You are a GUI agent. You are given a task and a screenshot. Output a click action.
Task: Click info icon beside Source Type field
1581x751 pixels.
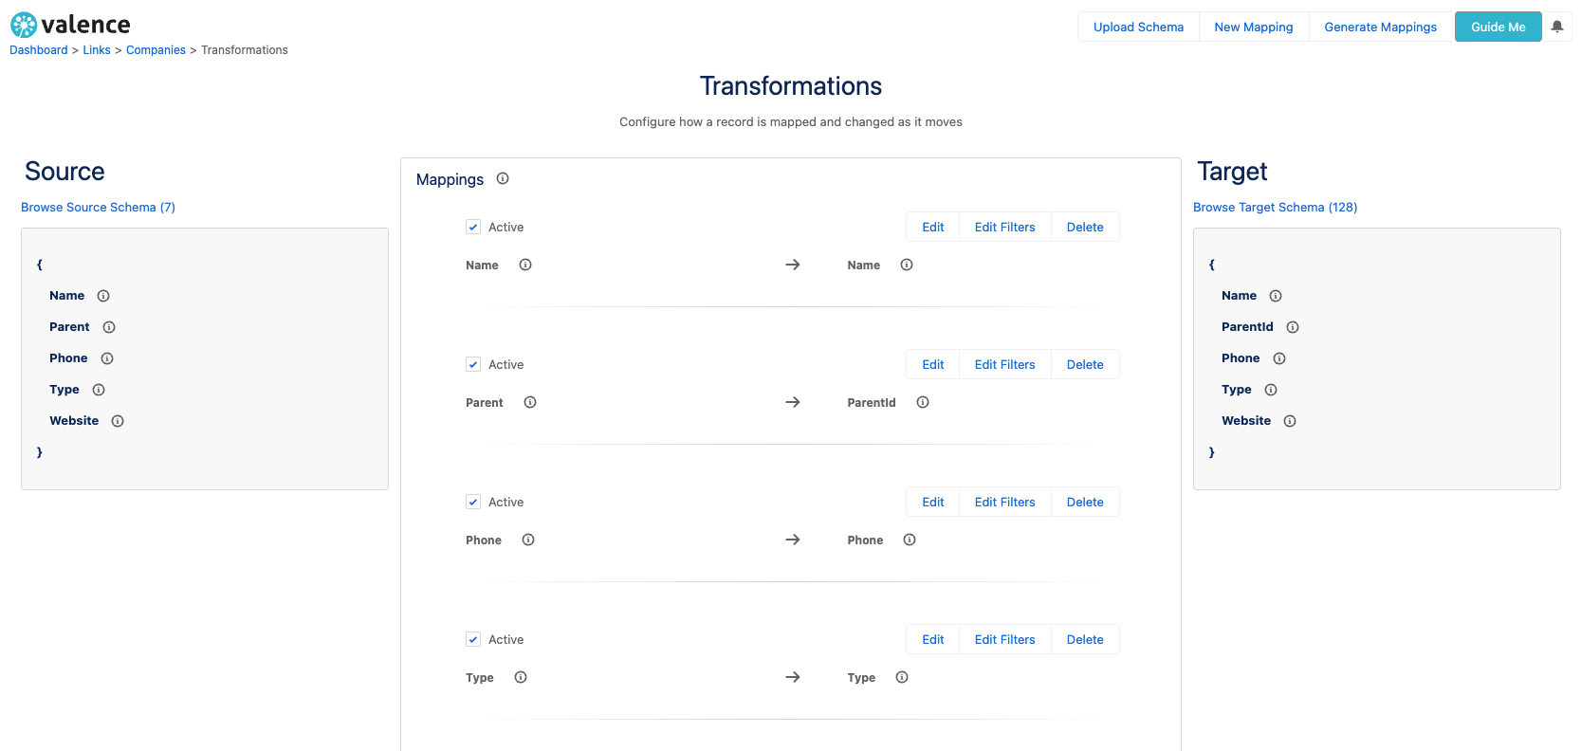click(x=99, y=390)
